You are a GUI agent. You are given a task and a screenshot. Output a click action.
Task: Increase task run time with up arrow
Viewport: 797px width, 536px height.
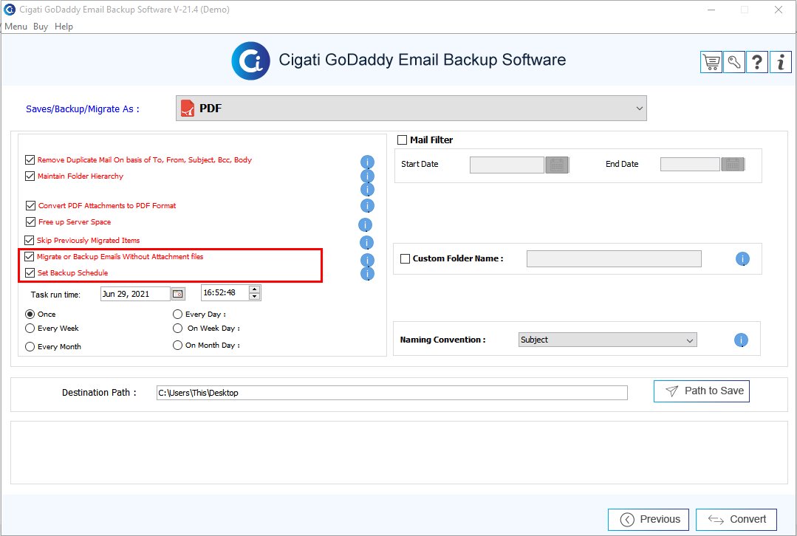coord(255,289)
